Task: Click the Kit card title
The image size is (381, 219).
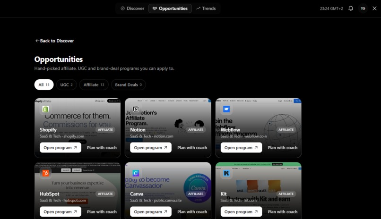Action: pyautogui.click(x=224, y=194)
